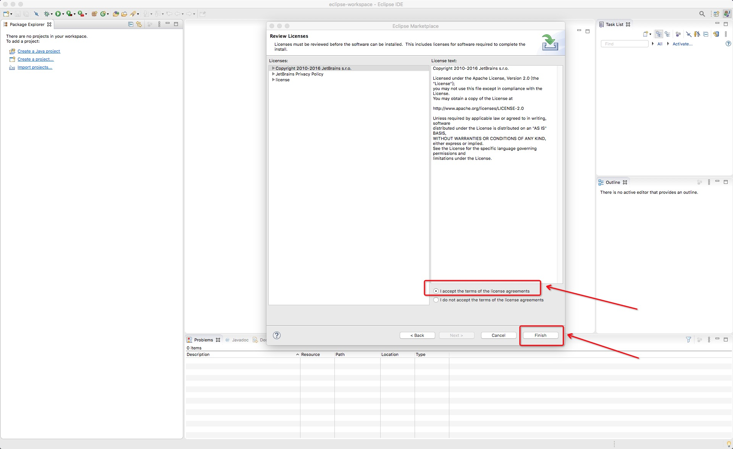Click 'Create a project...' link
The image size is (733, 449).
(x=36, y=59)
